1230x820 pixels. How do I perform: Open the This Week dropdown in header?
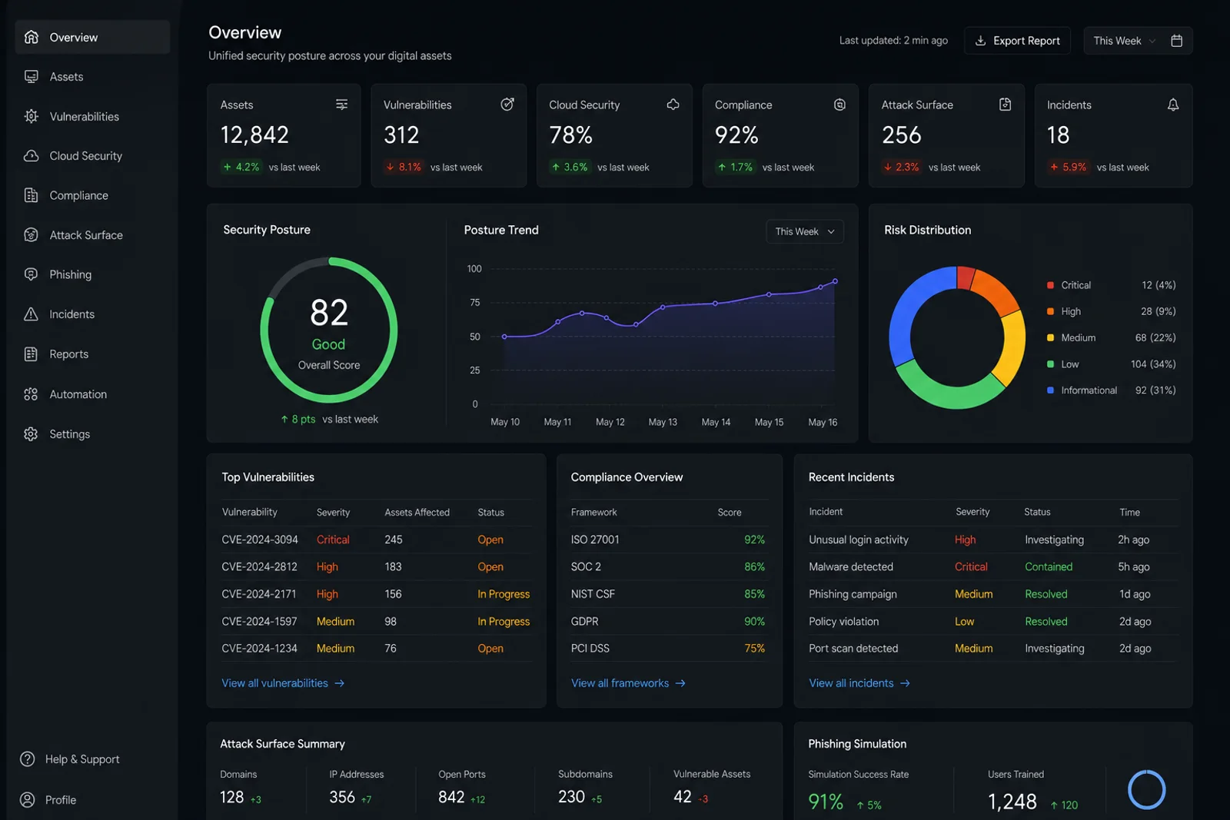(x=1124, y=41)
